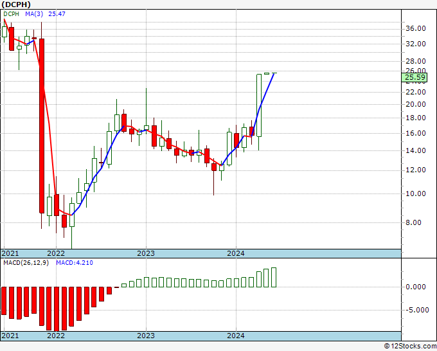437x351 pixels.
Task: Click 2021 on the price chart time axis
Action: click(x=10, y=253)
